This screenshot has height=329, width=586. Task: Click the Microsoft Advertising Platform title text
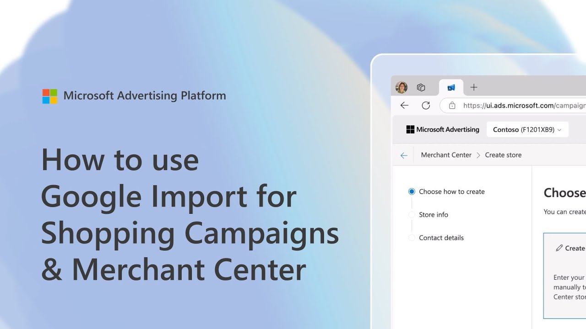tap(145, 96)
